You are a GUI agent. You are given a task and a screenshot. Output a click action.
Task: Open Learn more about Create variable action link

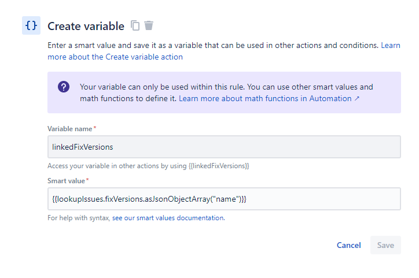pyautogui.click(x=115, y=57)
